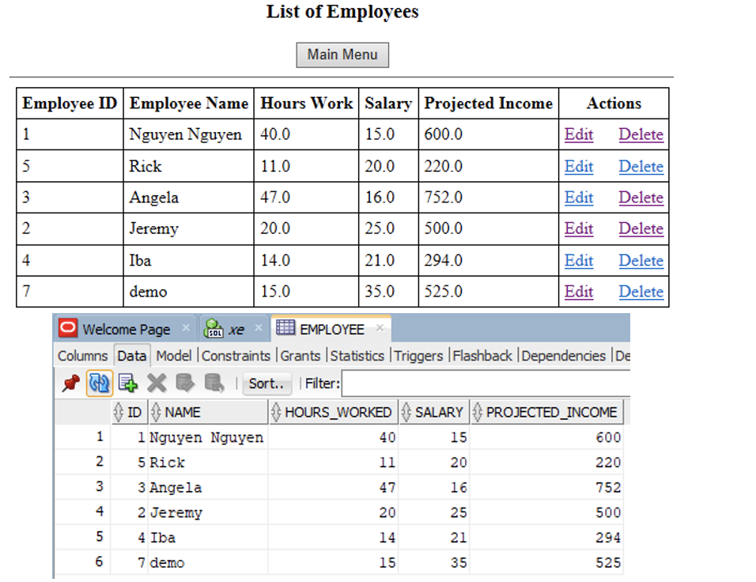The height and width of the screenshot is (582, 756).
Task: Close the EMPLOYEE tab
Action: pyautogui.click(x=380, y=328)
